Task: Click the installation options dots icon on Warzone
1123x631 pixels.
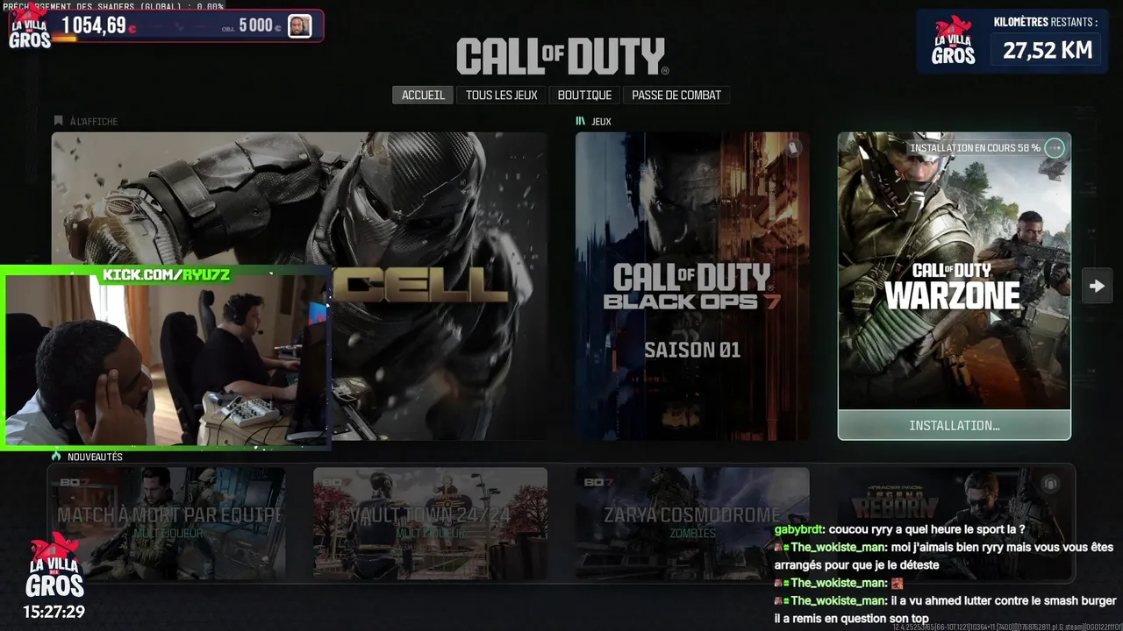Action: [x=1055, y=148]
